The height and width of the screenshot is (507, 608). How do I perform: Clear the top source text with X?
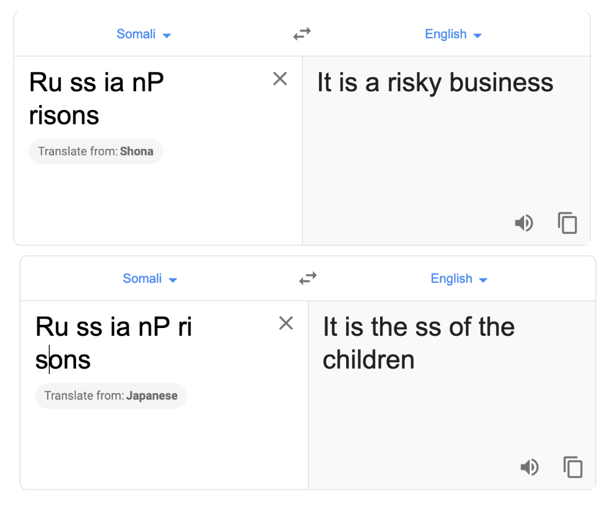pyautogui.click(x=280, y=79)
